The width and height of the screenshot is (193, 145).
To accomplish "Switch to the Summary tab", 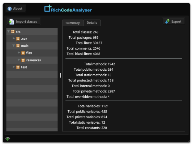I will pyautogui.click(x=73, y=23).
